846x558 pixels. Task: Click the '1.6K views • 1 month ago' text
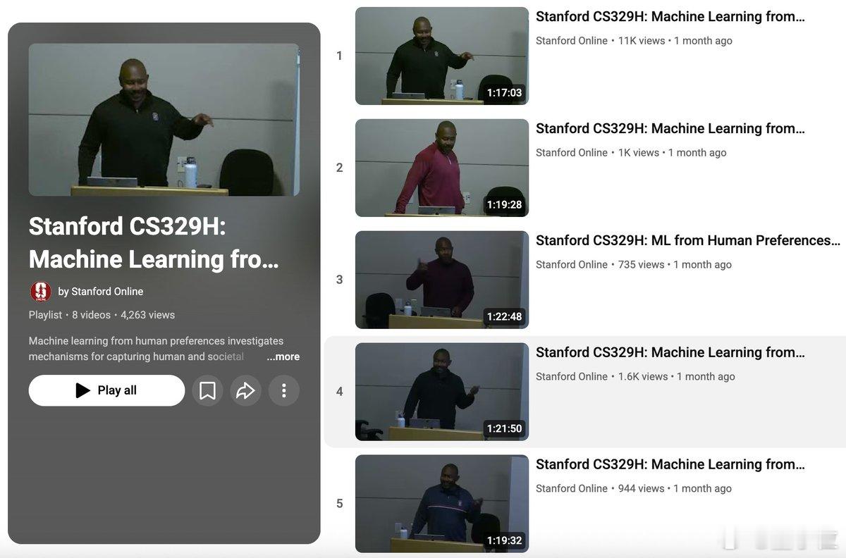tap(677, 377)
